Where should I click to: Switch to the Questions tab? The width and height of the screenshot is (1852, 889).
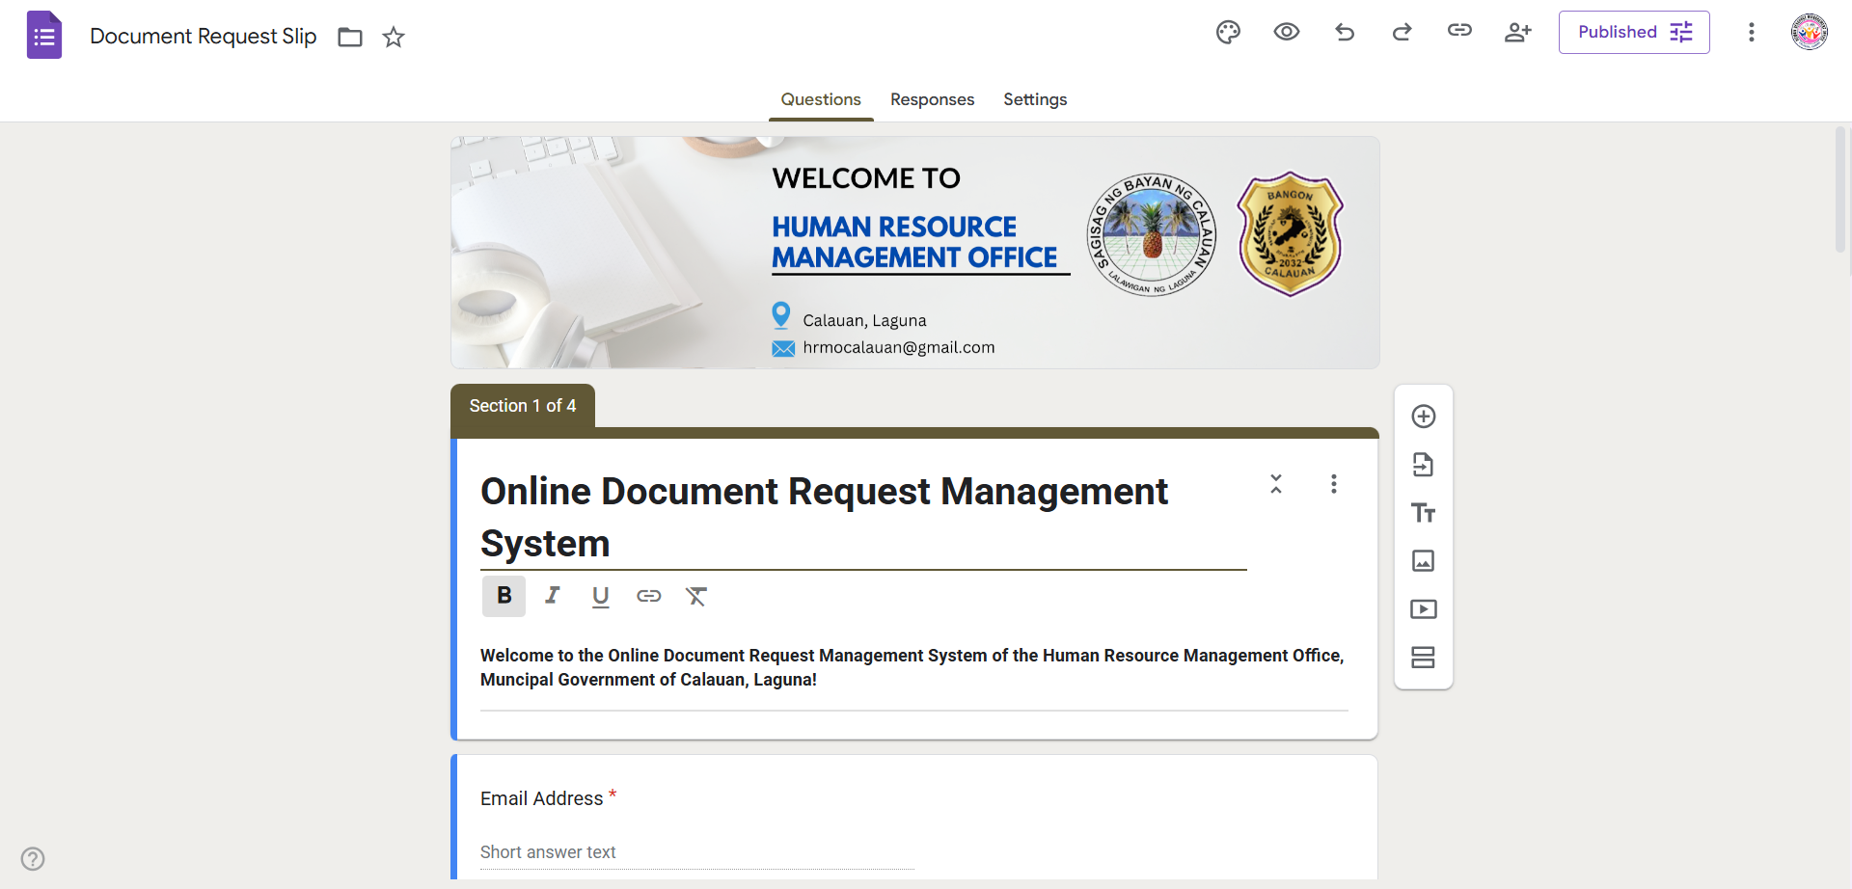pos(821,99)
